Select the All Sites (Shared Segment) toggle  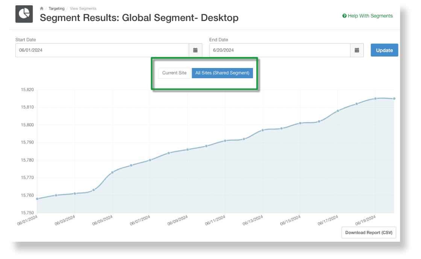[x=222, y=73]
